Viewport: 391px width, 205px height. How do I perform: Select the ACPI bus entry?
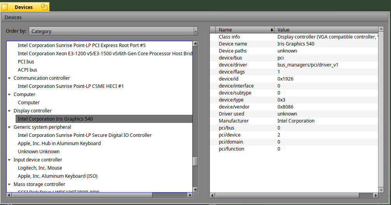[28, 70]
